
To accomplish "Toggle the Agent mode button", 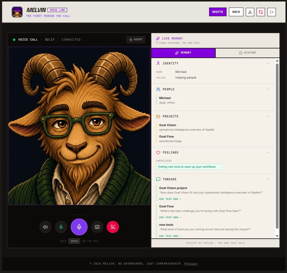I will pyautogui.click(x=136, y=39).
